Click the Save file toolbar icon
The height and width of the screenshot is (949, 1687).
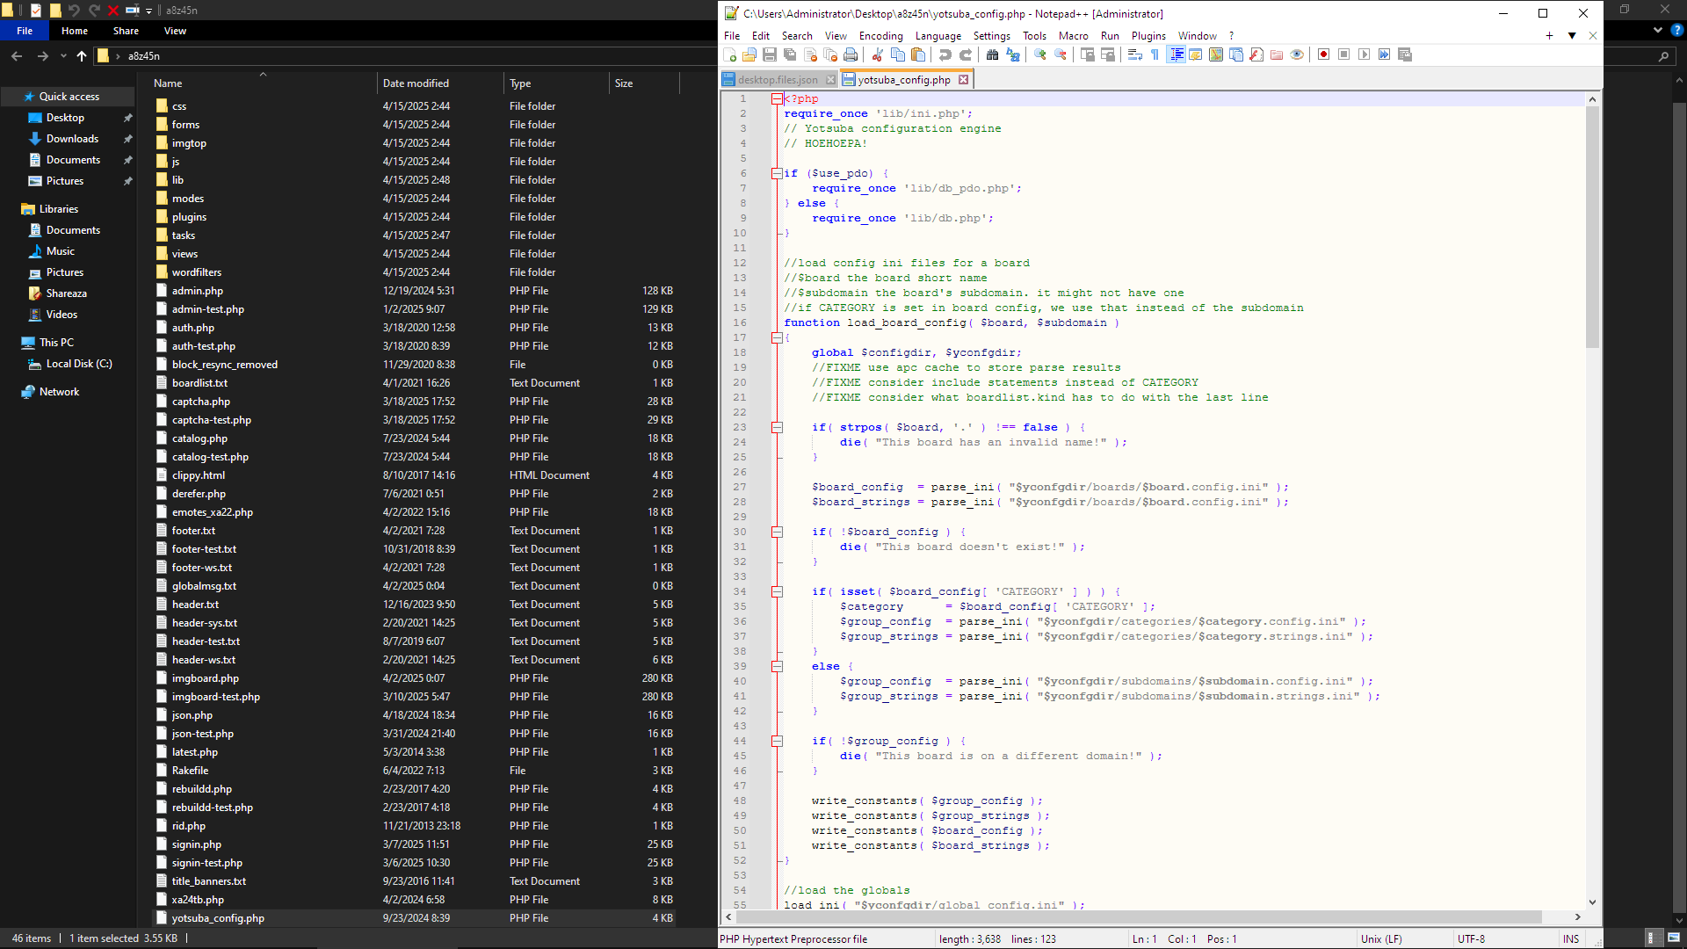pyautogui.click(x=770, y=54)
